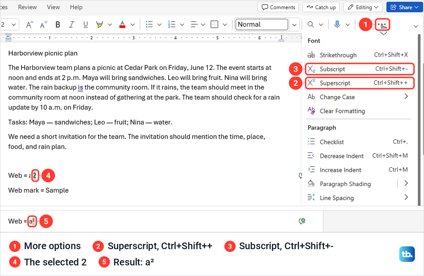
Task: Select Clear Formatting option
Action: coord(358,111)
